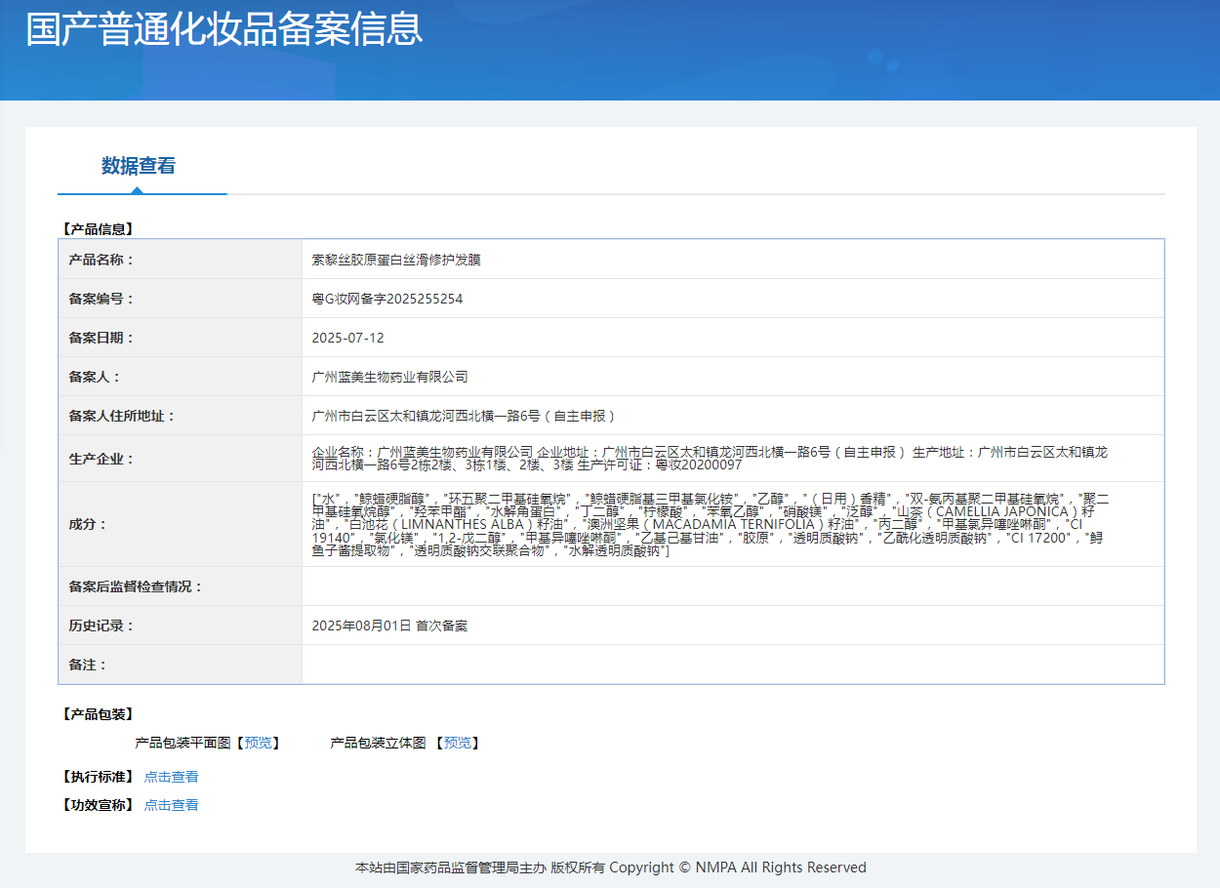Switch to the 数据查看 tab
This screenshot has height=888, width=1220.
coord(139,166)
